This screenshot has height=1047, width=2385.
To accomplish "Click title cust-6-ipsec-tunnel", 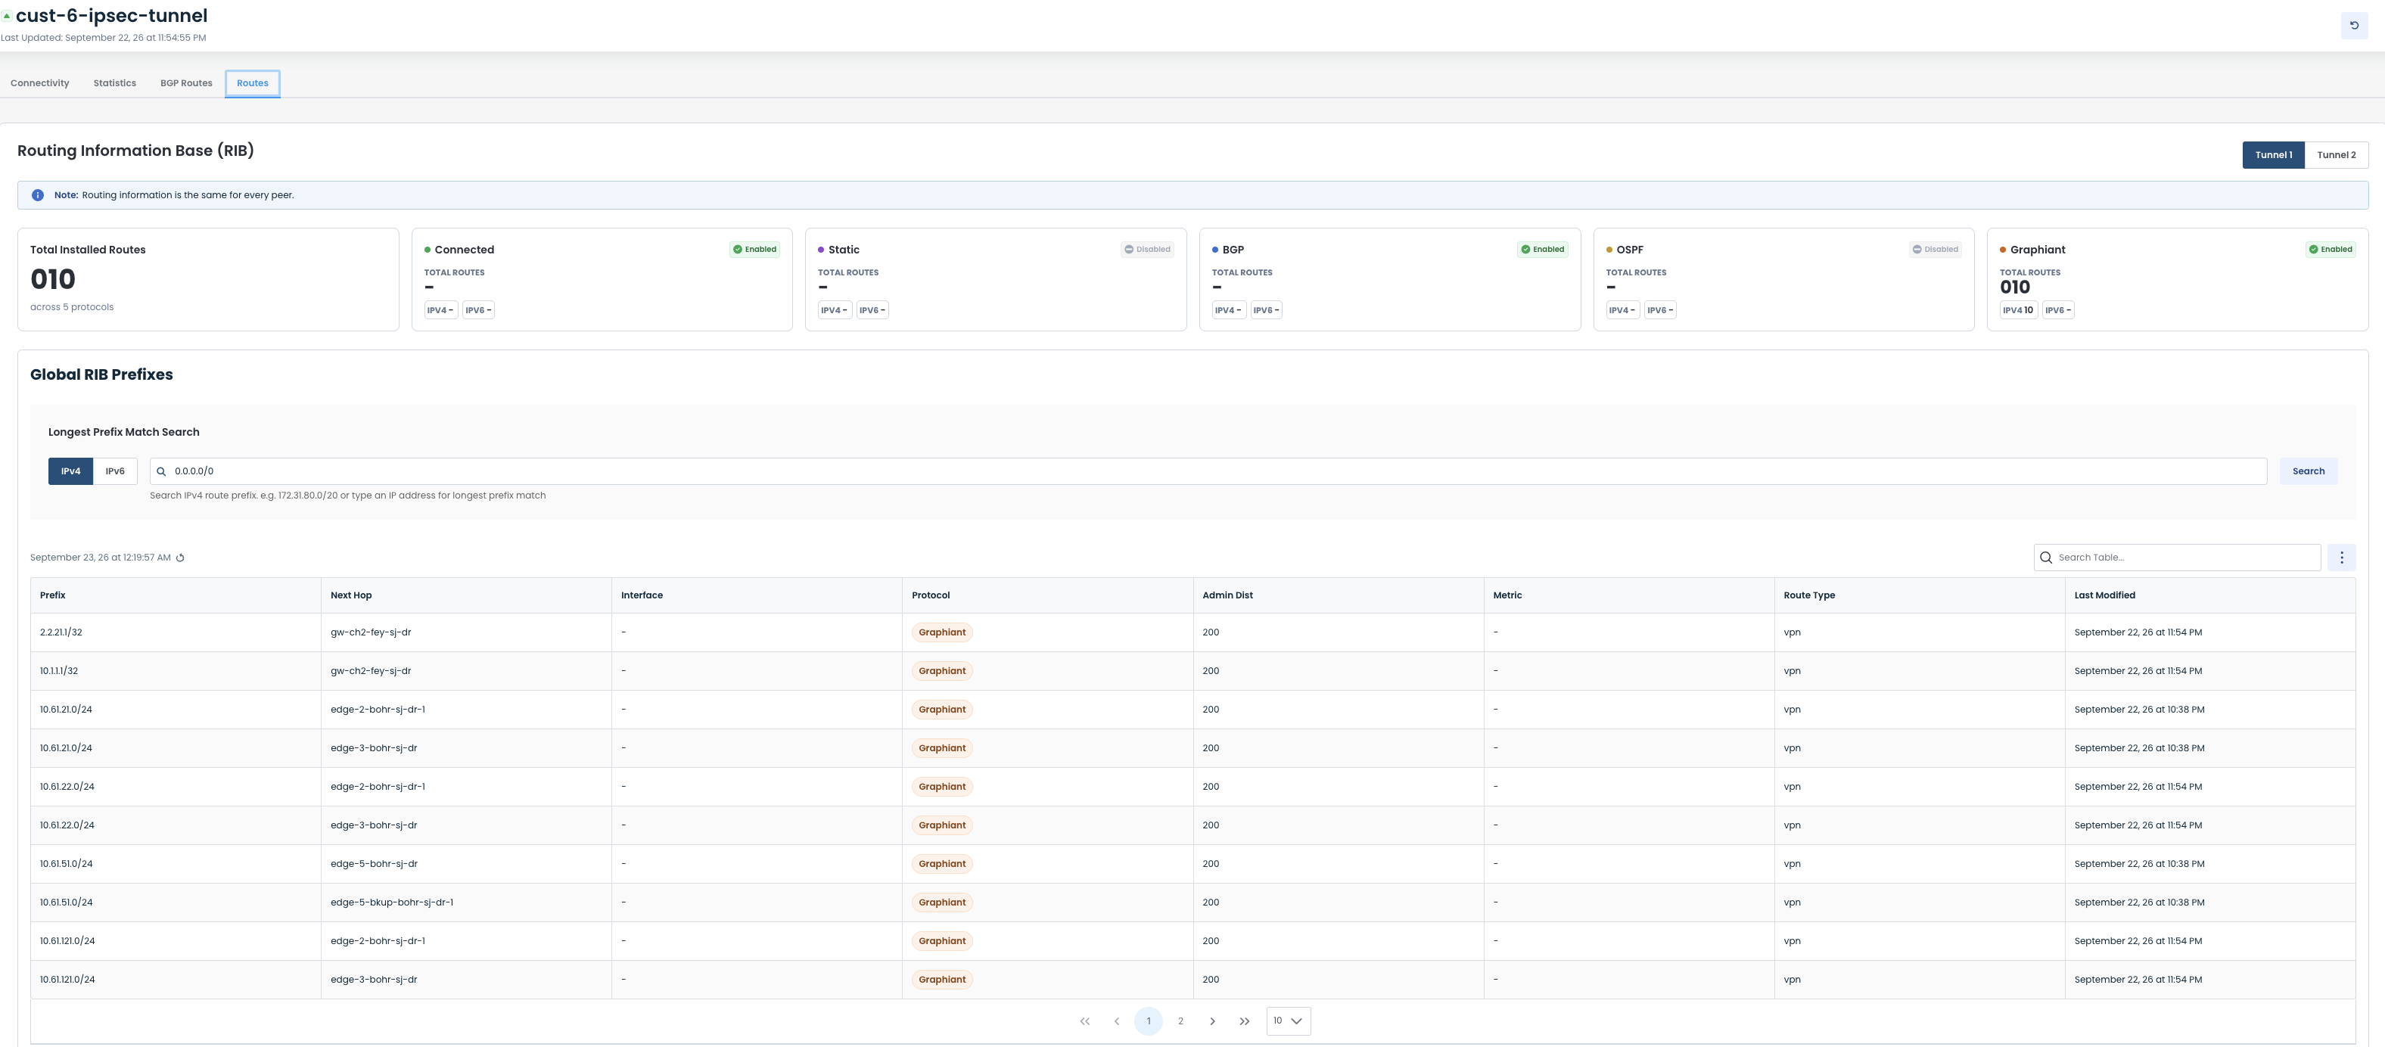I will coord(111,16).
